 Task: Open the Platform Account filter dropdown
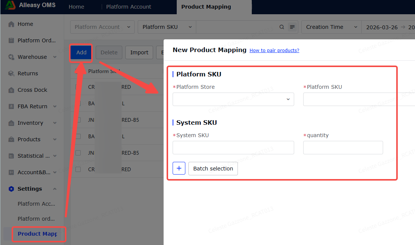click(x=102, y=27)
